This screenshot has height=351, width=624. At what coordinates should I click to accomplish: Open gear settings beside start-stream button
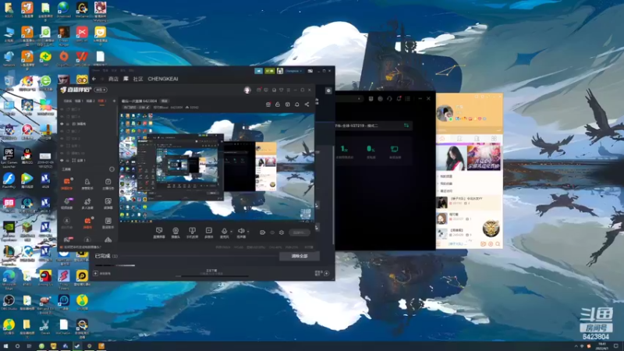(x=282, y=232)
